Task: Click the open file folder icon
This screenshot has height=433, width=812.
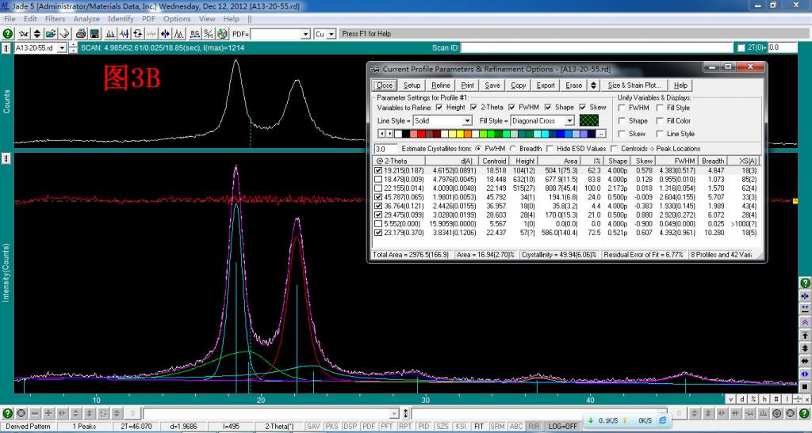Action: [x=50, y=34]
